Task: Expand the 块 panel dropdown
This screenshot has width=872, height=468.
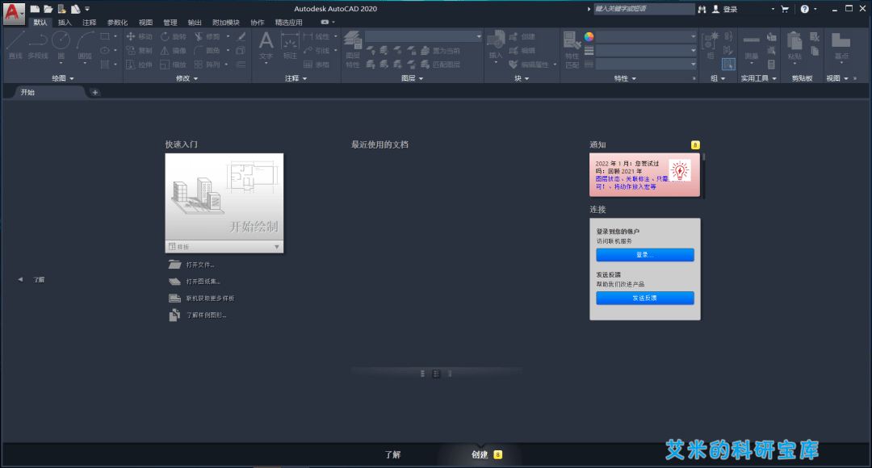Action: pyautogui.click(x=522, y=78)
